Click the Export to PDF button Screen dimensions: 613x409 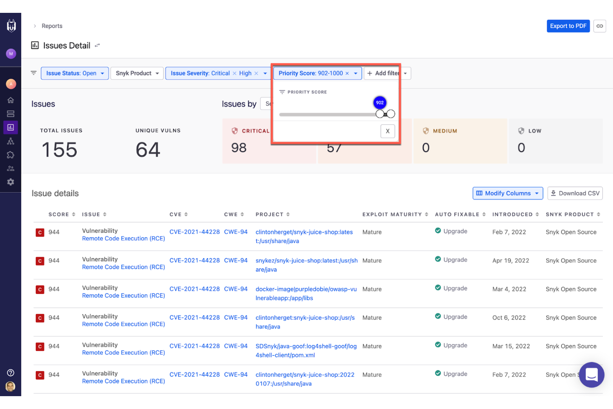568,26
